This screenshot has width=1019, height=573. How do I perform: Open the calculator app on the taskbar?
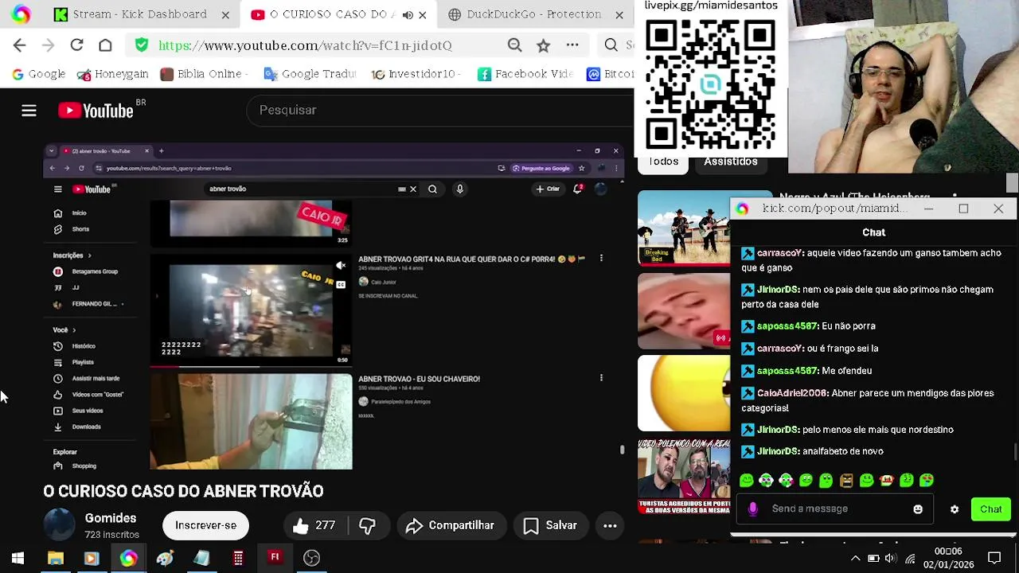(238, 558)
